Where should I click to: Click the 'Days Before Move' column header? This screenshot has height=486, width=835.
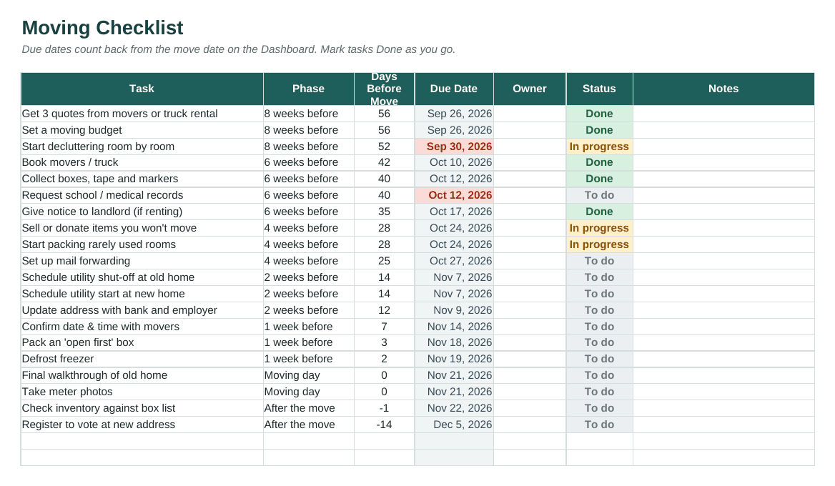(384, 89)
